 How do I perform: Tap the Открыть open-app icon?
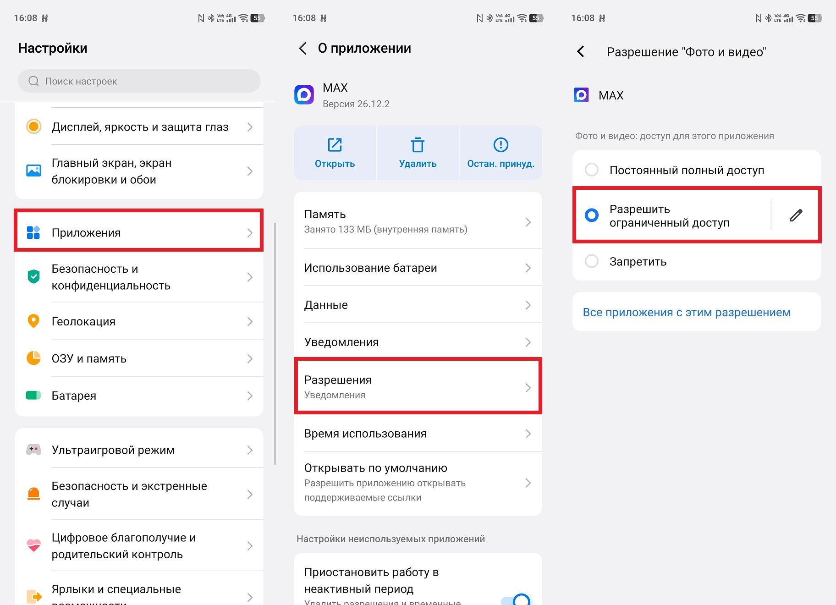tap(335, 145)
